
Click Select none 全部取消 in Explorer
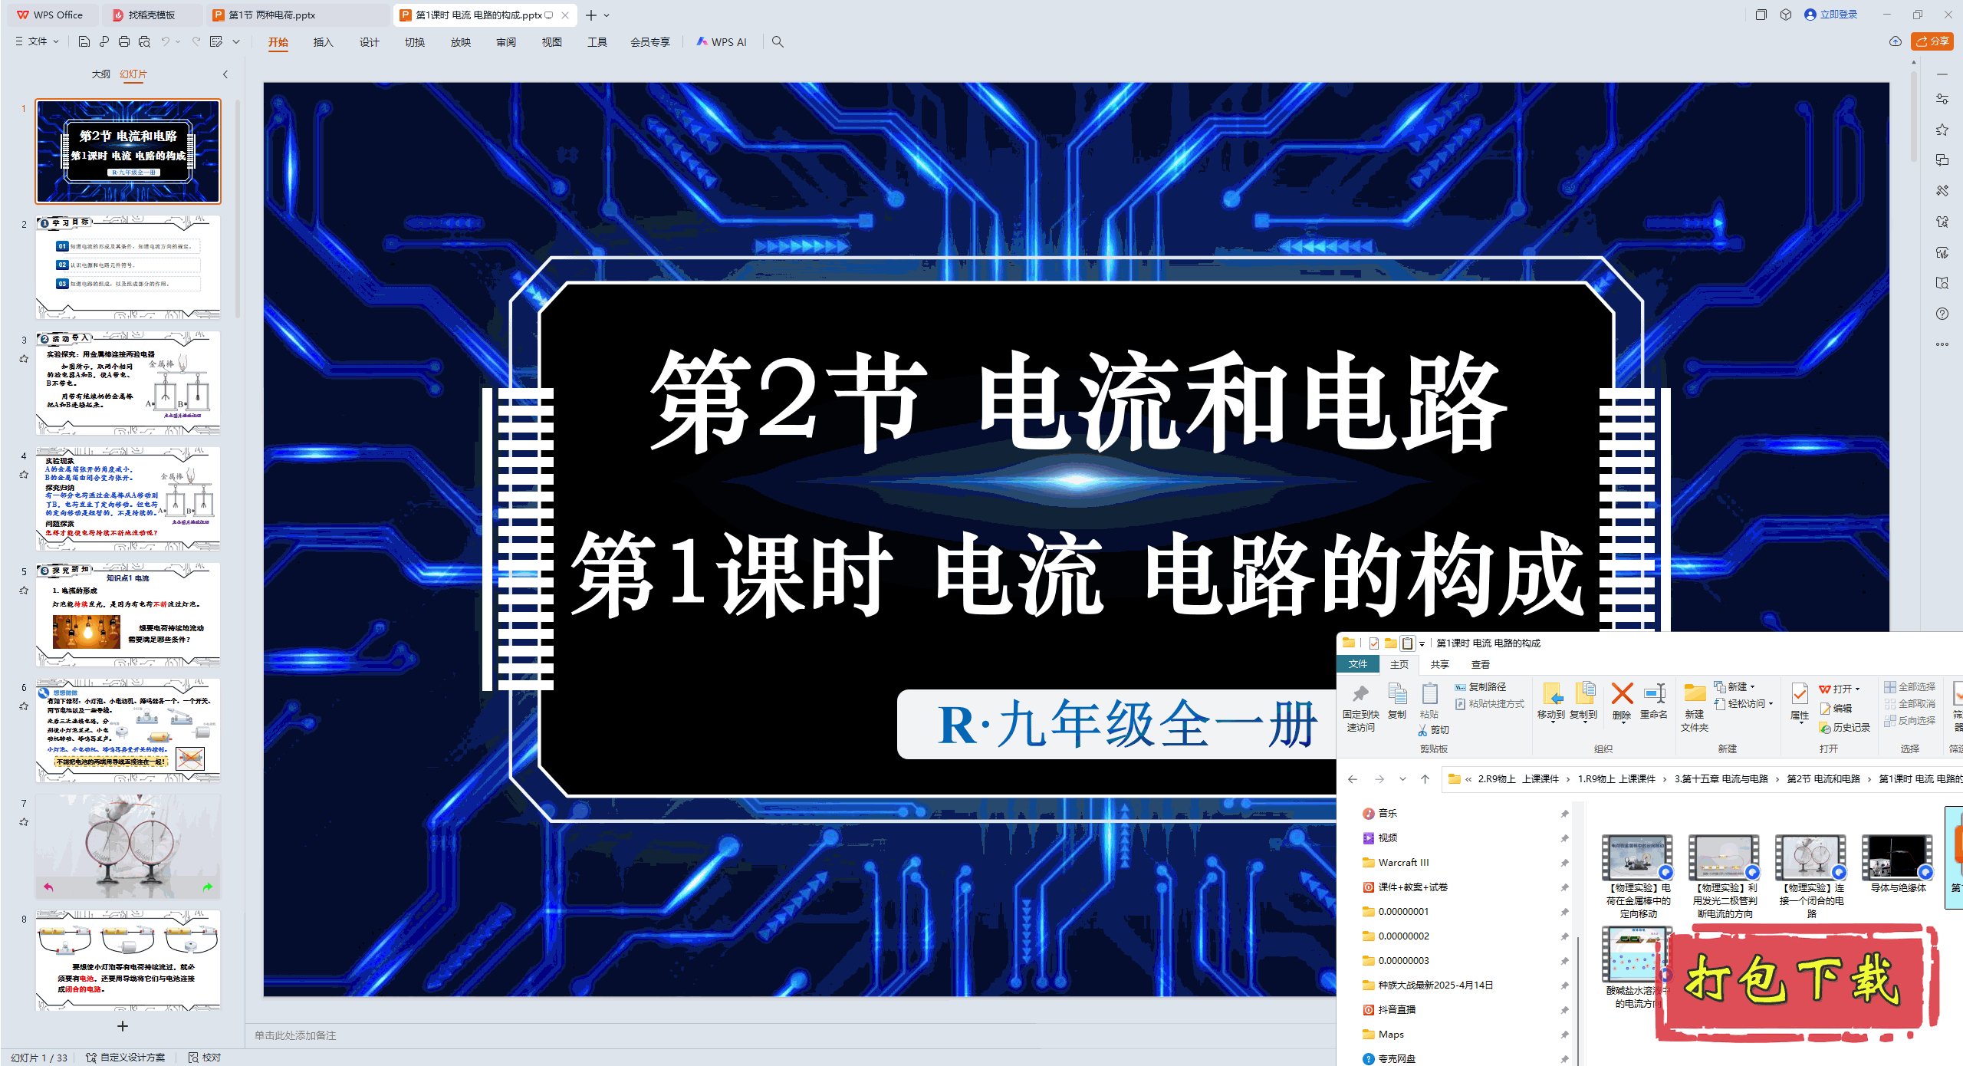point(1909,704)
